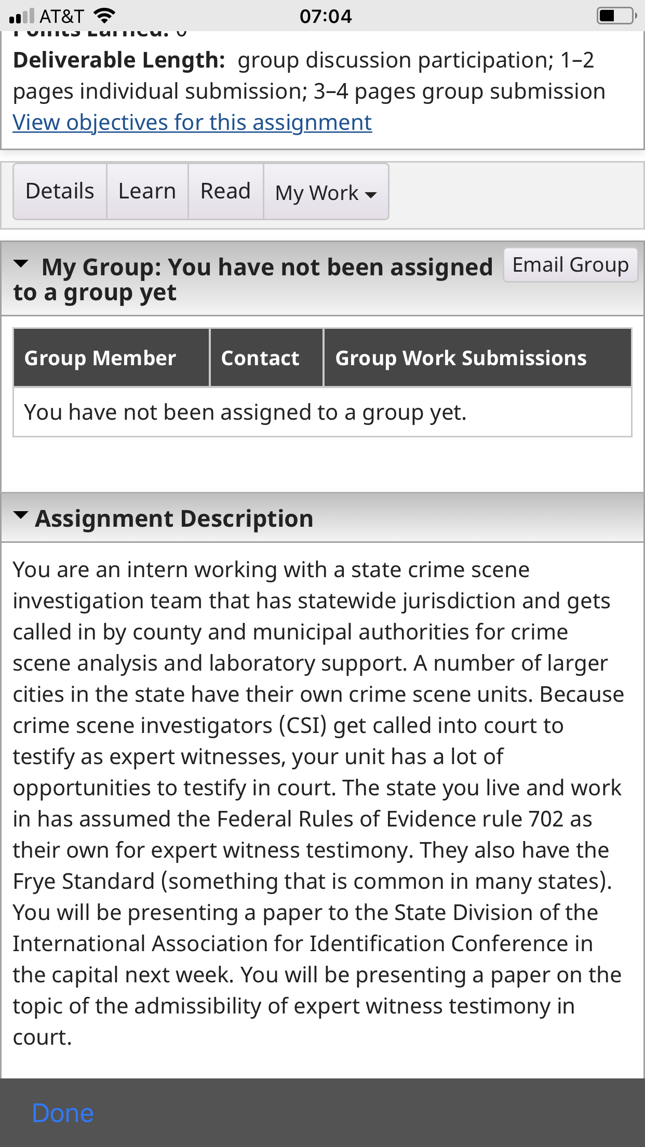Tap the My Group heading text
Screen dimensions: 645x1147
coord(253,279)
